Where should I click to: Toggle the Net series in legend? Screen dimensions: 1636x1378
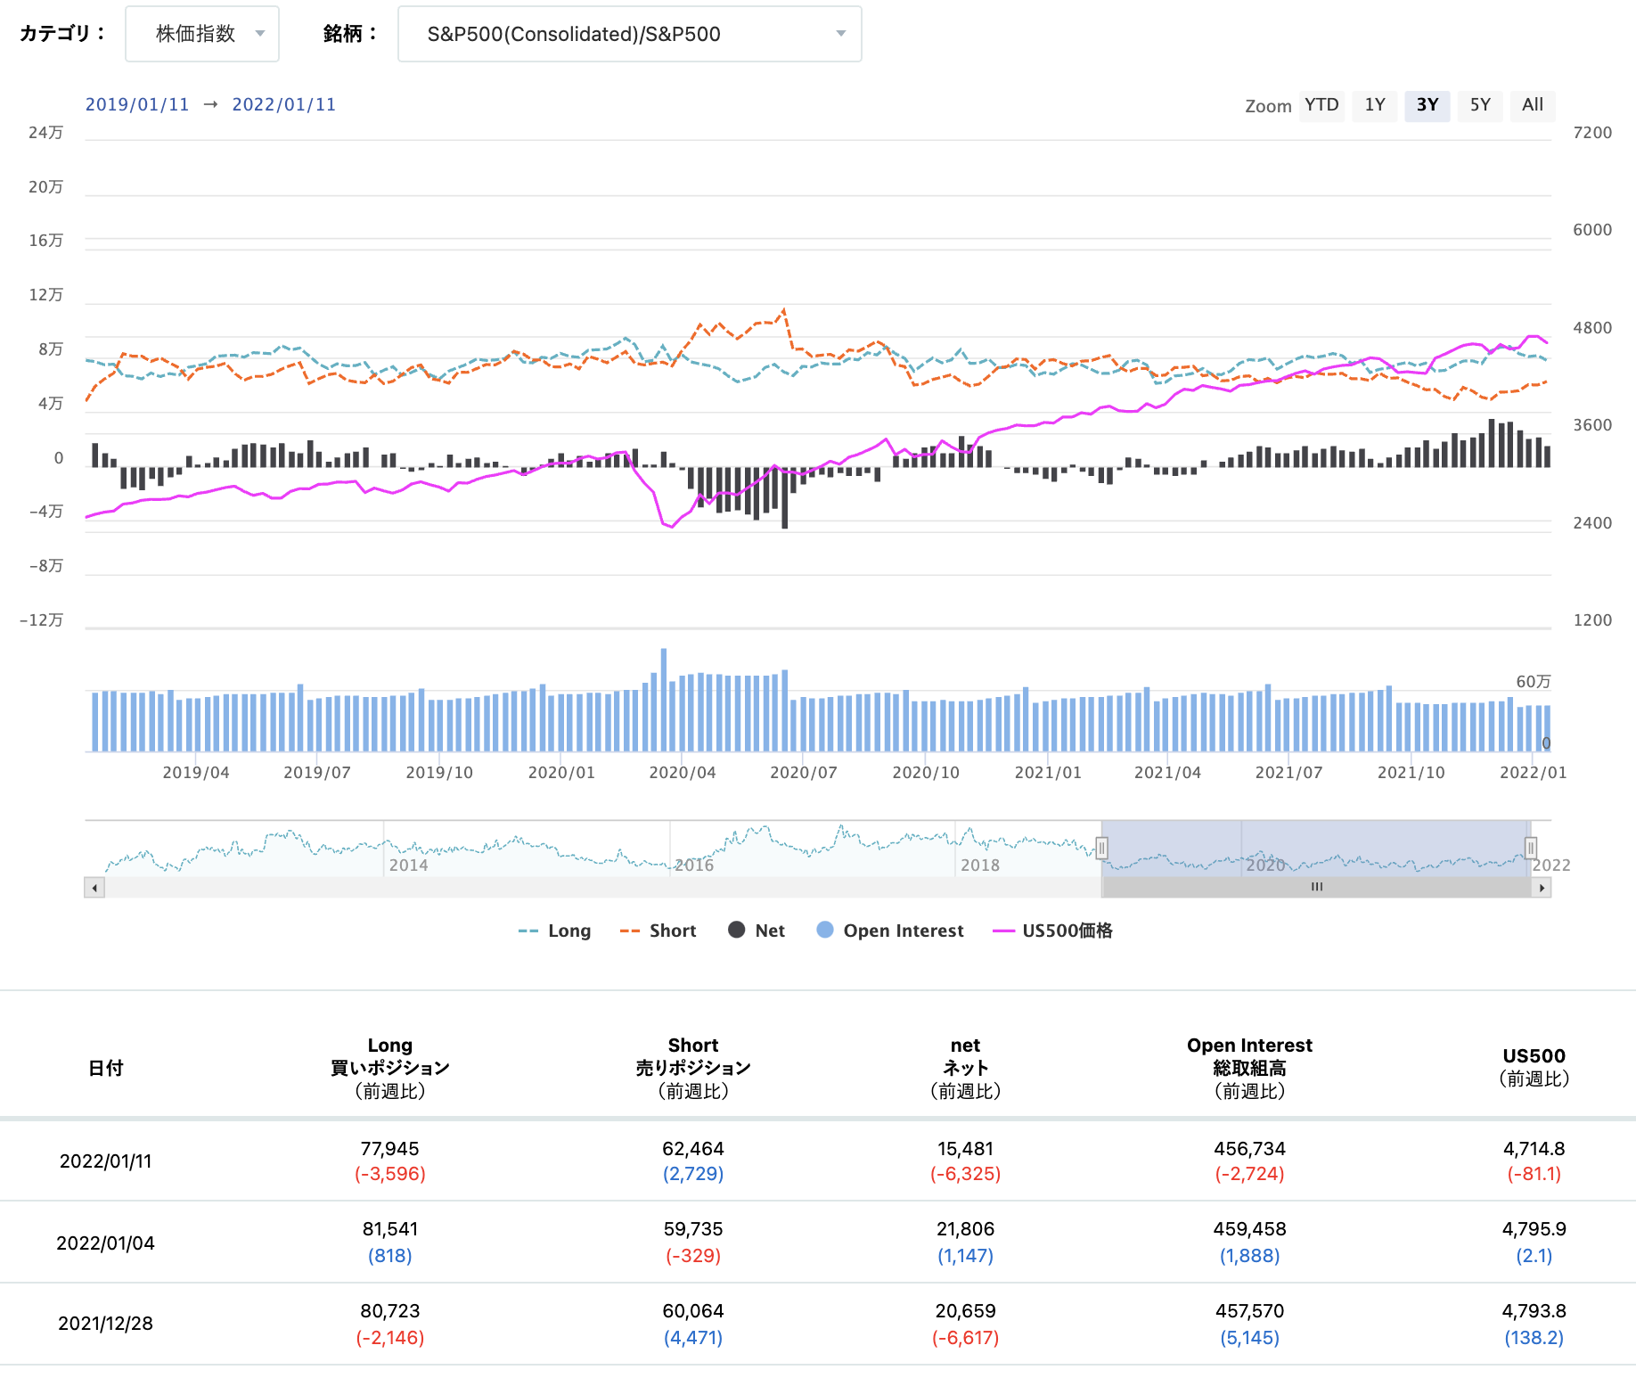(x=757, y=931)
